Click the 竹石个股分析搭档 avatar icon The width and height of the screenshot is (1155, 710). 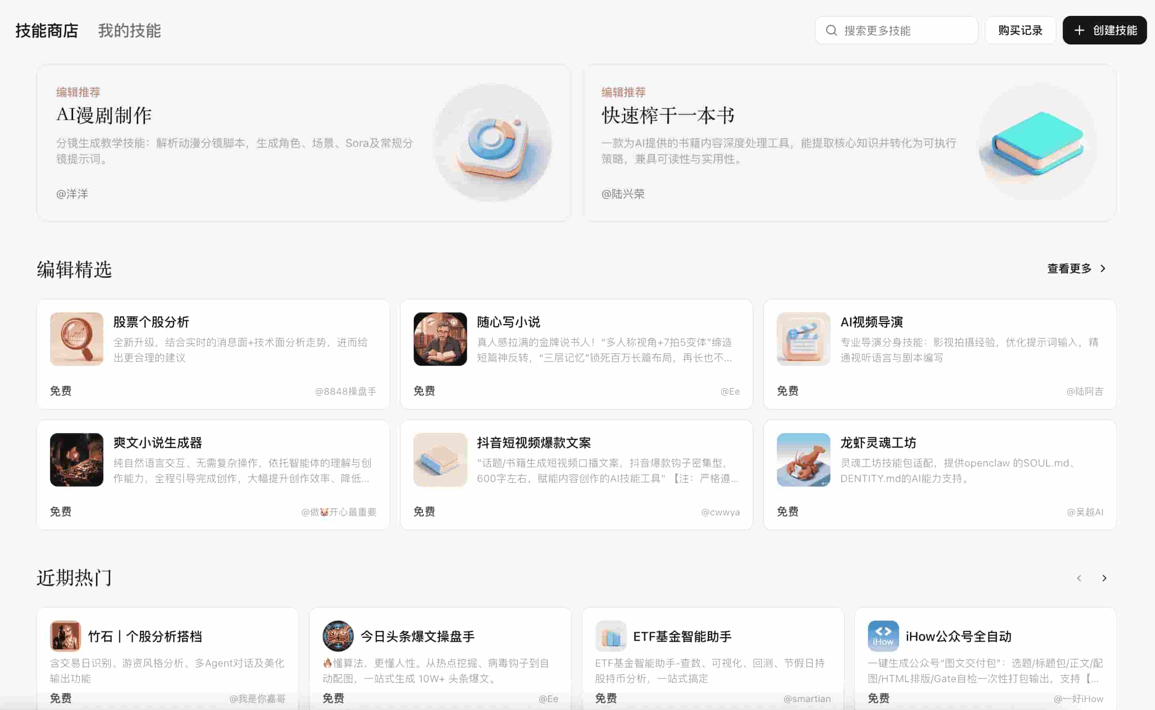point(65,636)
